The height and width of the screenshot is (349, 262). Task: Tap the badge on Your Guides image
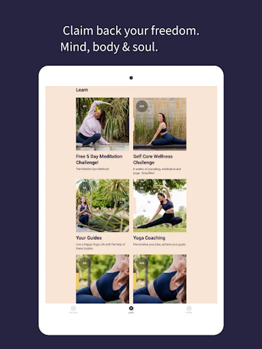tap(85, 188)
